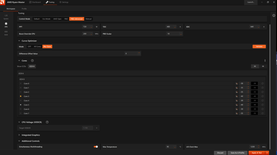Click Save As A Profile button
This screenshot has height=155, width=277.
(x=238, y=153)
